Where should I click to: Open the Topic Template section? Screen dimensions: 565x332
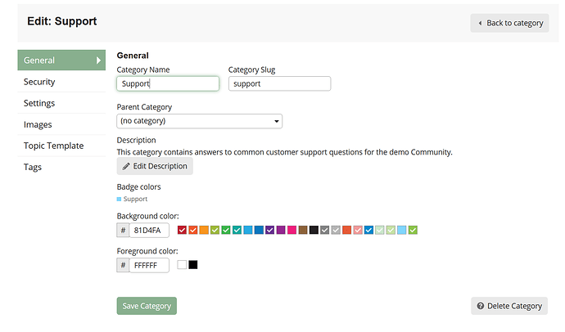61,146
